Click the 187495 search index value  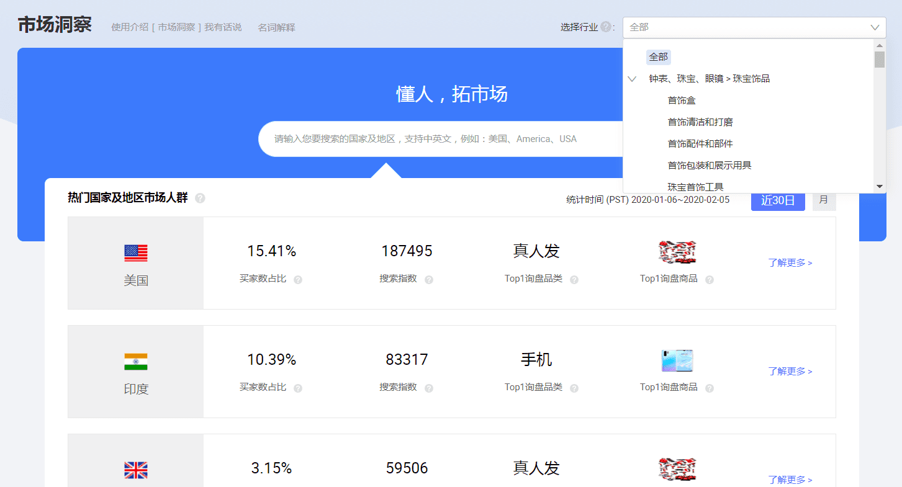[x=407, y=251]
